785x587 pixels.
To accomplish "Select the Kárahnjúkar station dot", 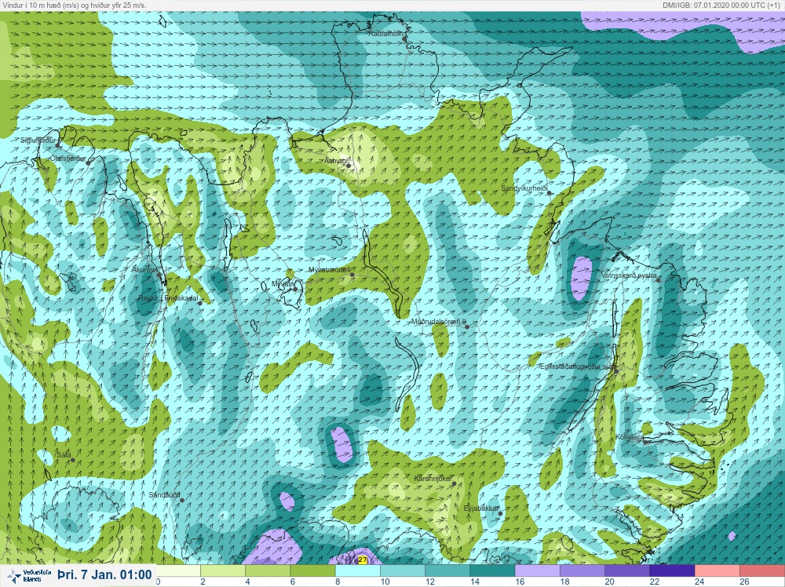I will tap(454, 484).
